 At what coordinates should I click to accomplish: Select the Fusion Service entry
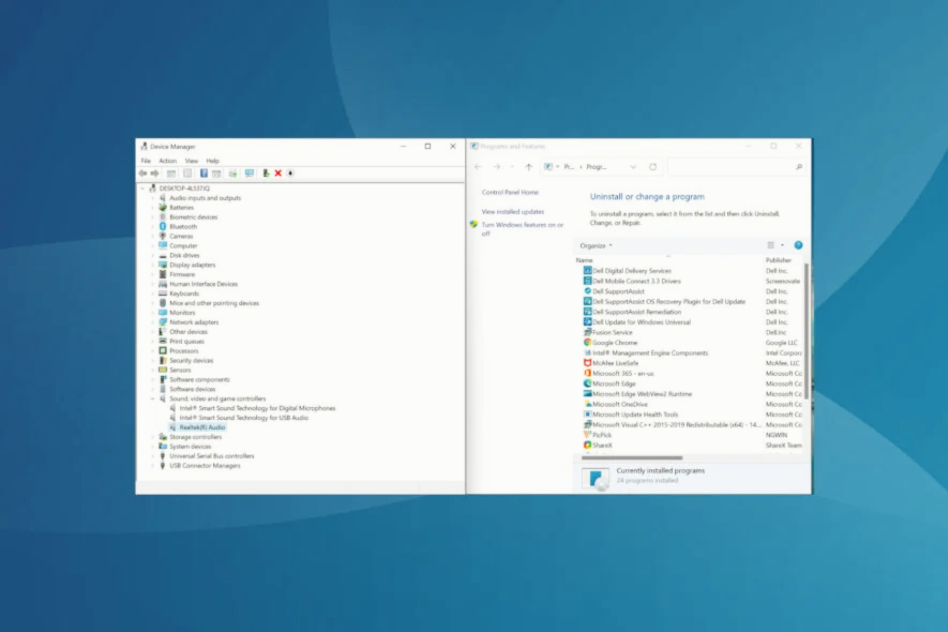click(612, 332)
